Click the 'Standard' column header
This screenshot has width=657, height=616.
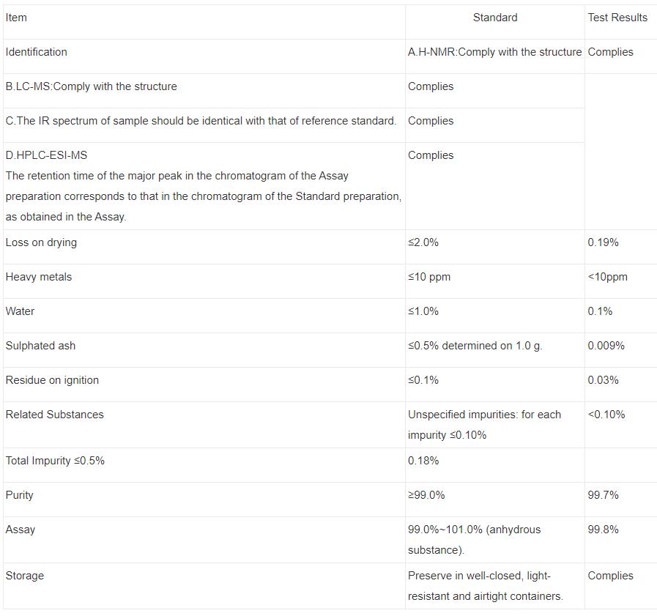(x=494, y=18)
